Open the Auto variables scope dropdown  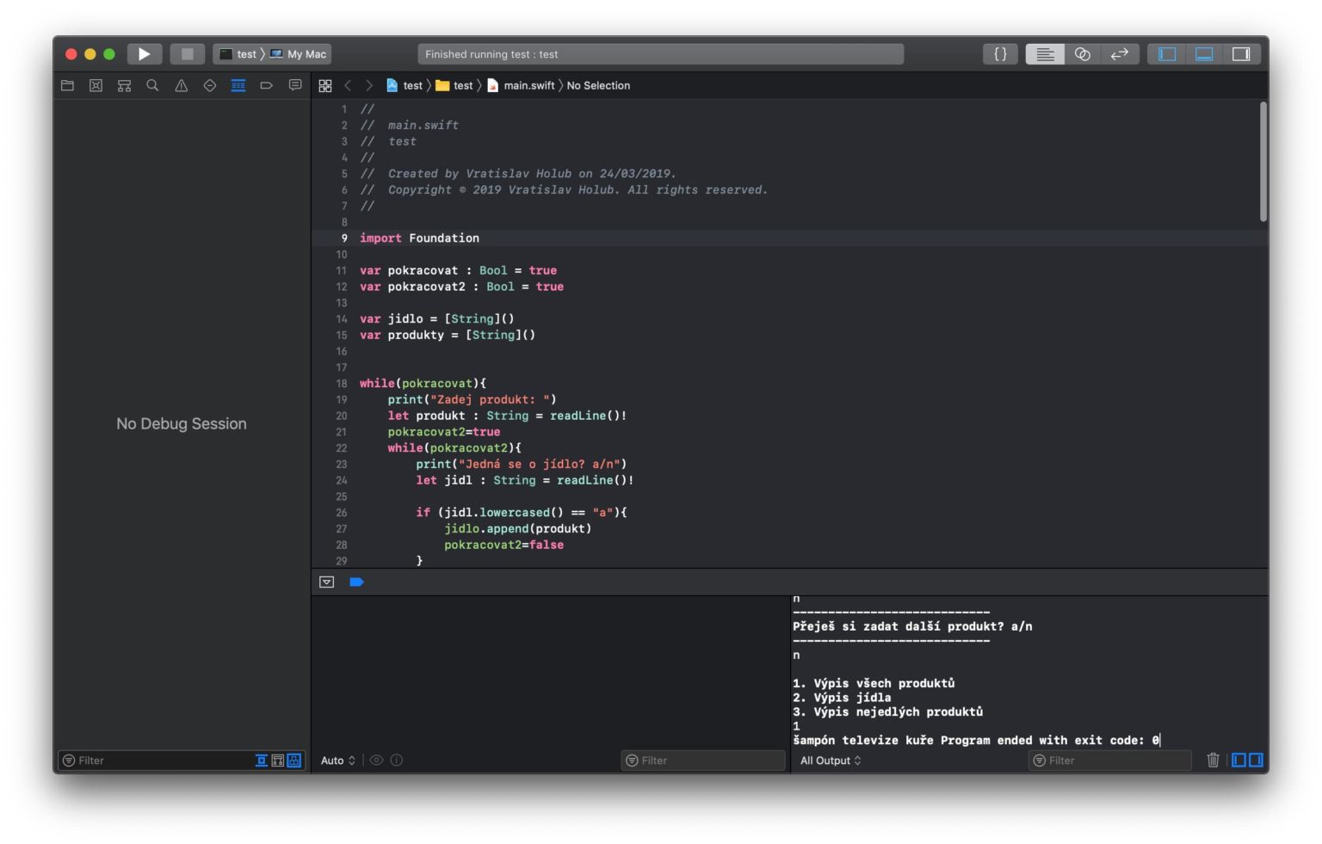[337, 761]
